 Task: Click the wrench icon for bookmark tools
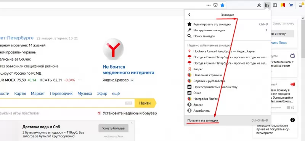click(189, 30)
